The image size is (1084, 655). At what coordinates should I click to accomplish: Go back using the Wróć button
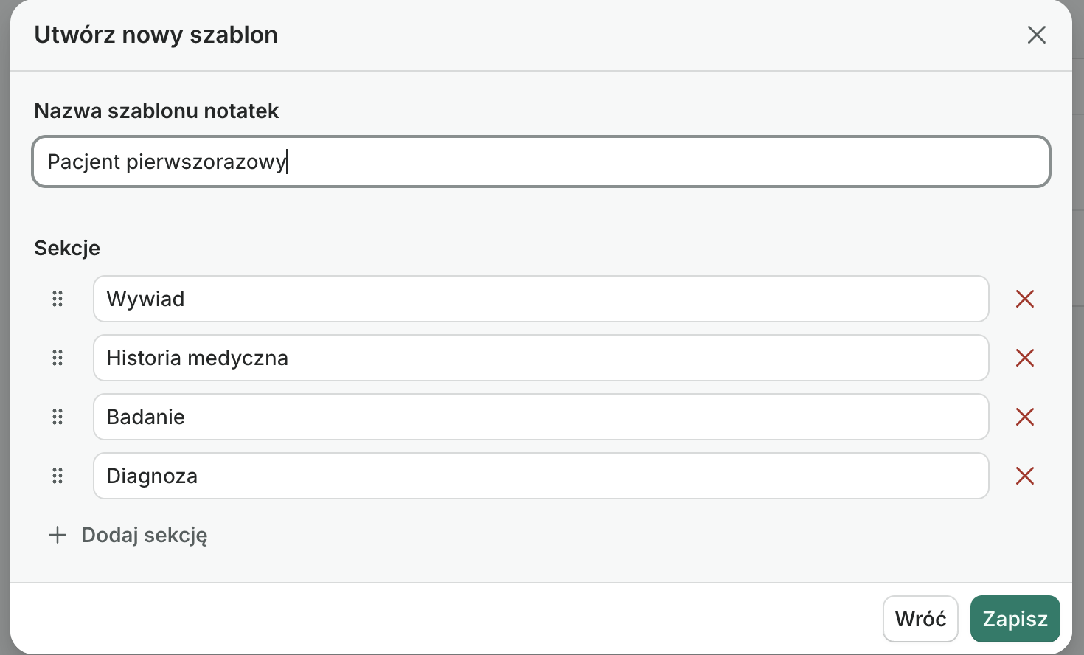pyautogui.click(x=920, y=619)
